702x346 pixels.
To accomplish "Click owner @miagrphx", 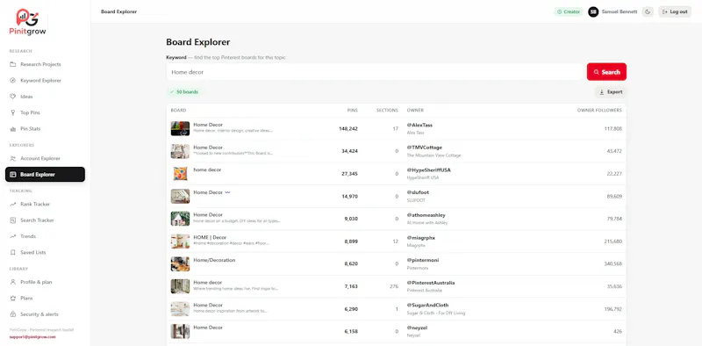I will [x=421, y=237].
